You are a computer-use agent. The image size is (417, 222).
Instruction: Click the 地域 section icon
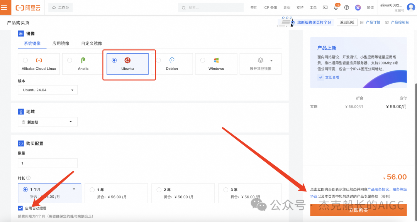[21, 111]
